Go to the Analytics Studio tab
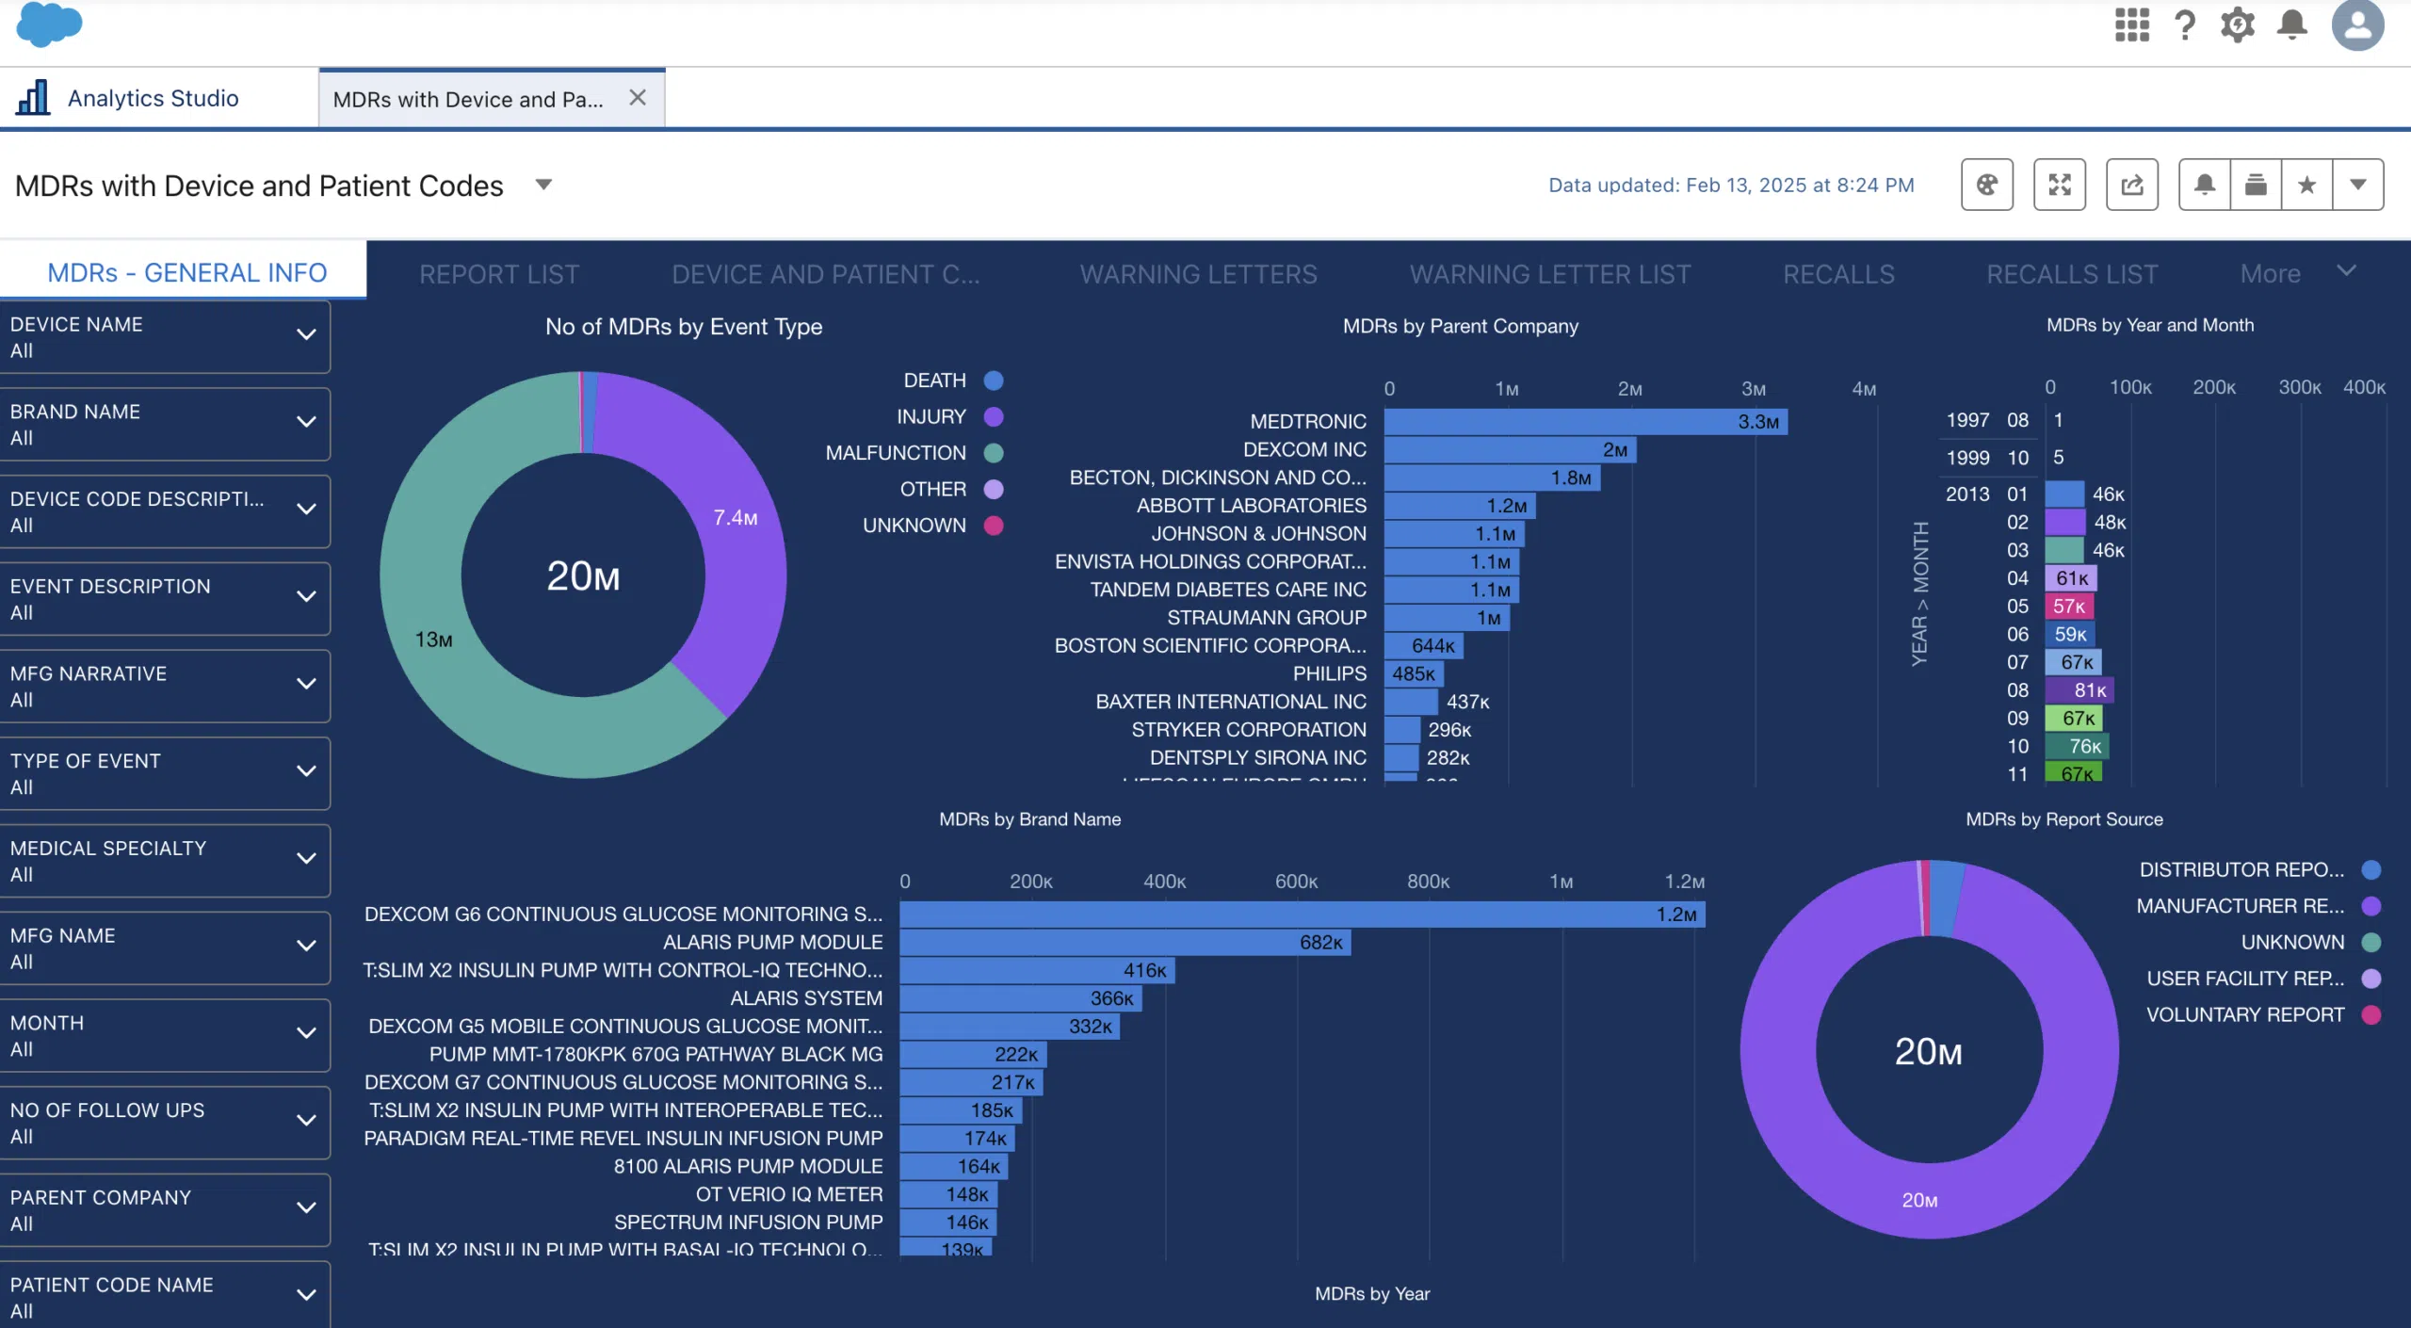Screen dimensions: 2411x1328 (153, 98)
